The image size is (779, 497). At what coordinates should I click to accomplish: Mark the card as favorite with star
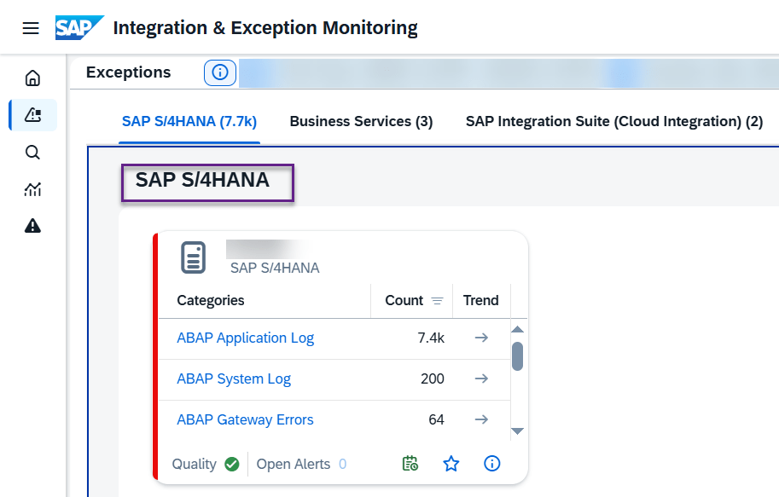[x=451, y=464]
